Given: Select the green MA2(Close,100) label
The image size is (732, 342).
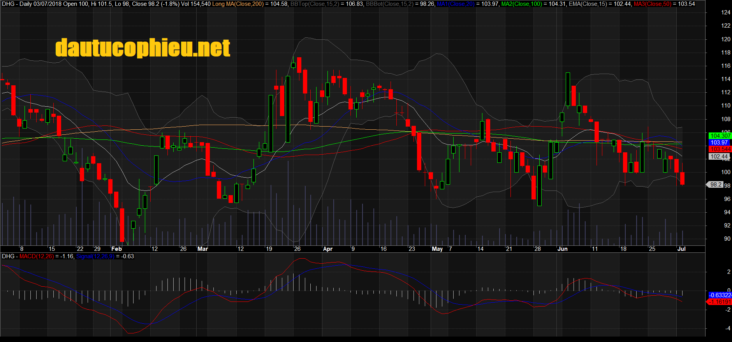Looking at the screenshot, I should (521, 4).
